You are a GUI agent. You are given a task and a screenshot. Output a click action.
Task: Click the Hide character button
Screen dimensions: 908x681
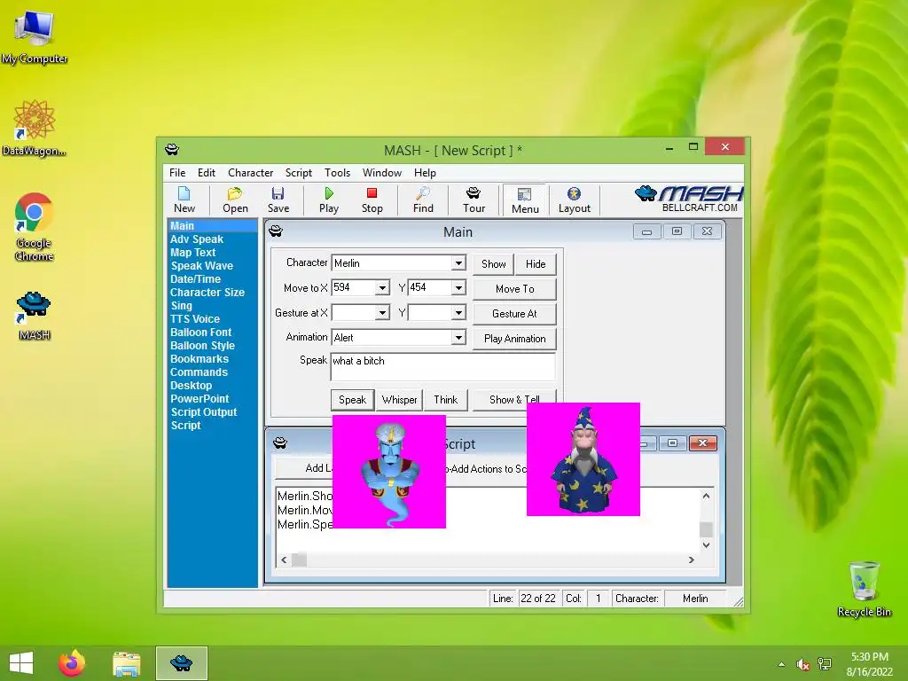[x=536, y=264]
